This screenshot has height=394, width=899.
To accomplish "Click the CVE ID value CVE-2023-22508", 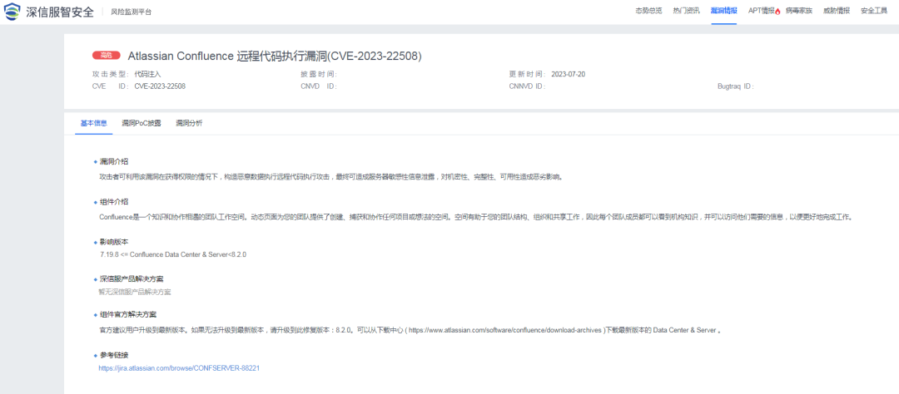I will coord(160,86).
